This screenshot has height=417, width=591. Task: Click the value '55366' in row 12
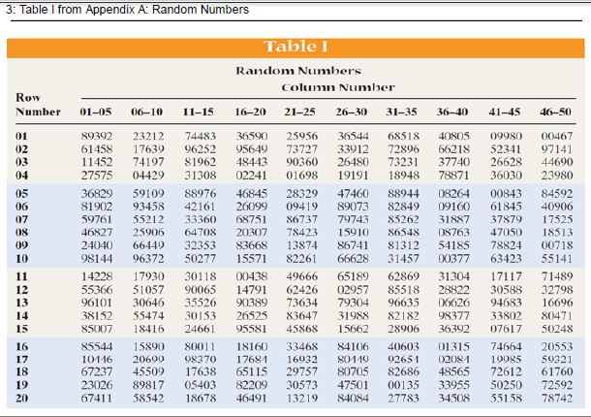pyautogui.click(x=97, y=290)
